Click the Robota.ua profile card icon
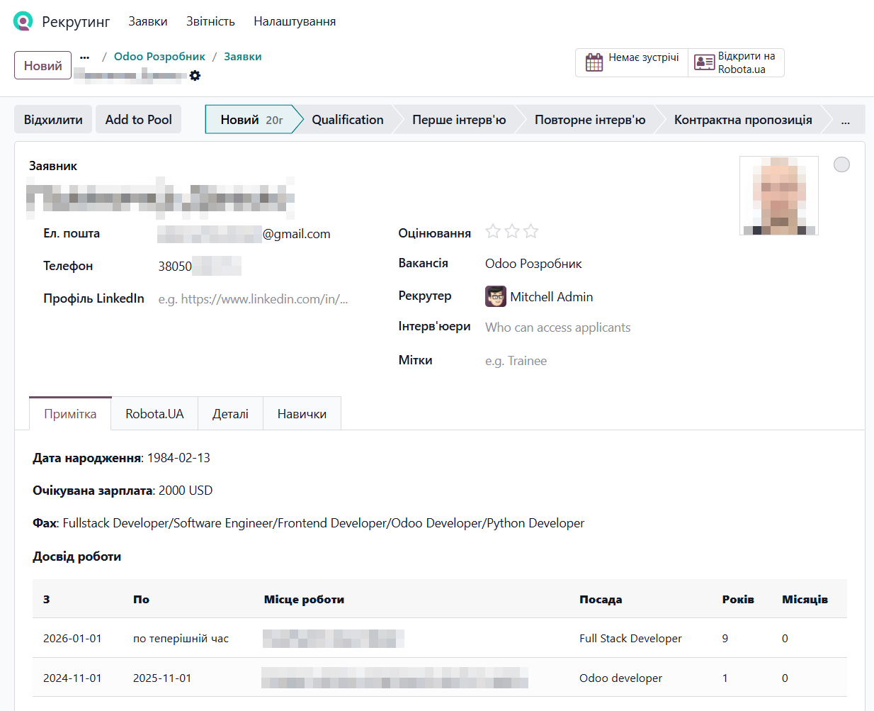Image resolution: width=874 pixels, height=711 pixels. pos(704,62)
